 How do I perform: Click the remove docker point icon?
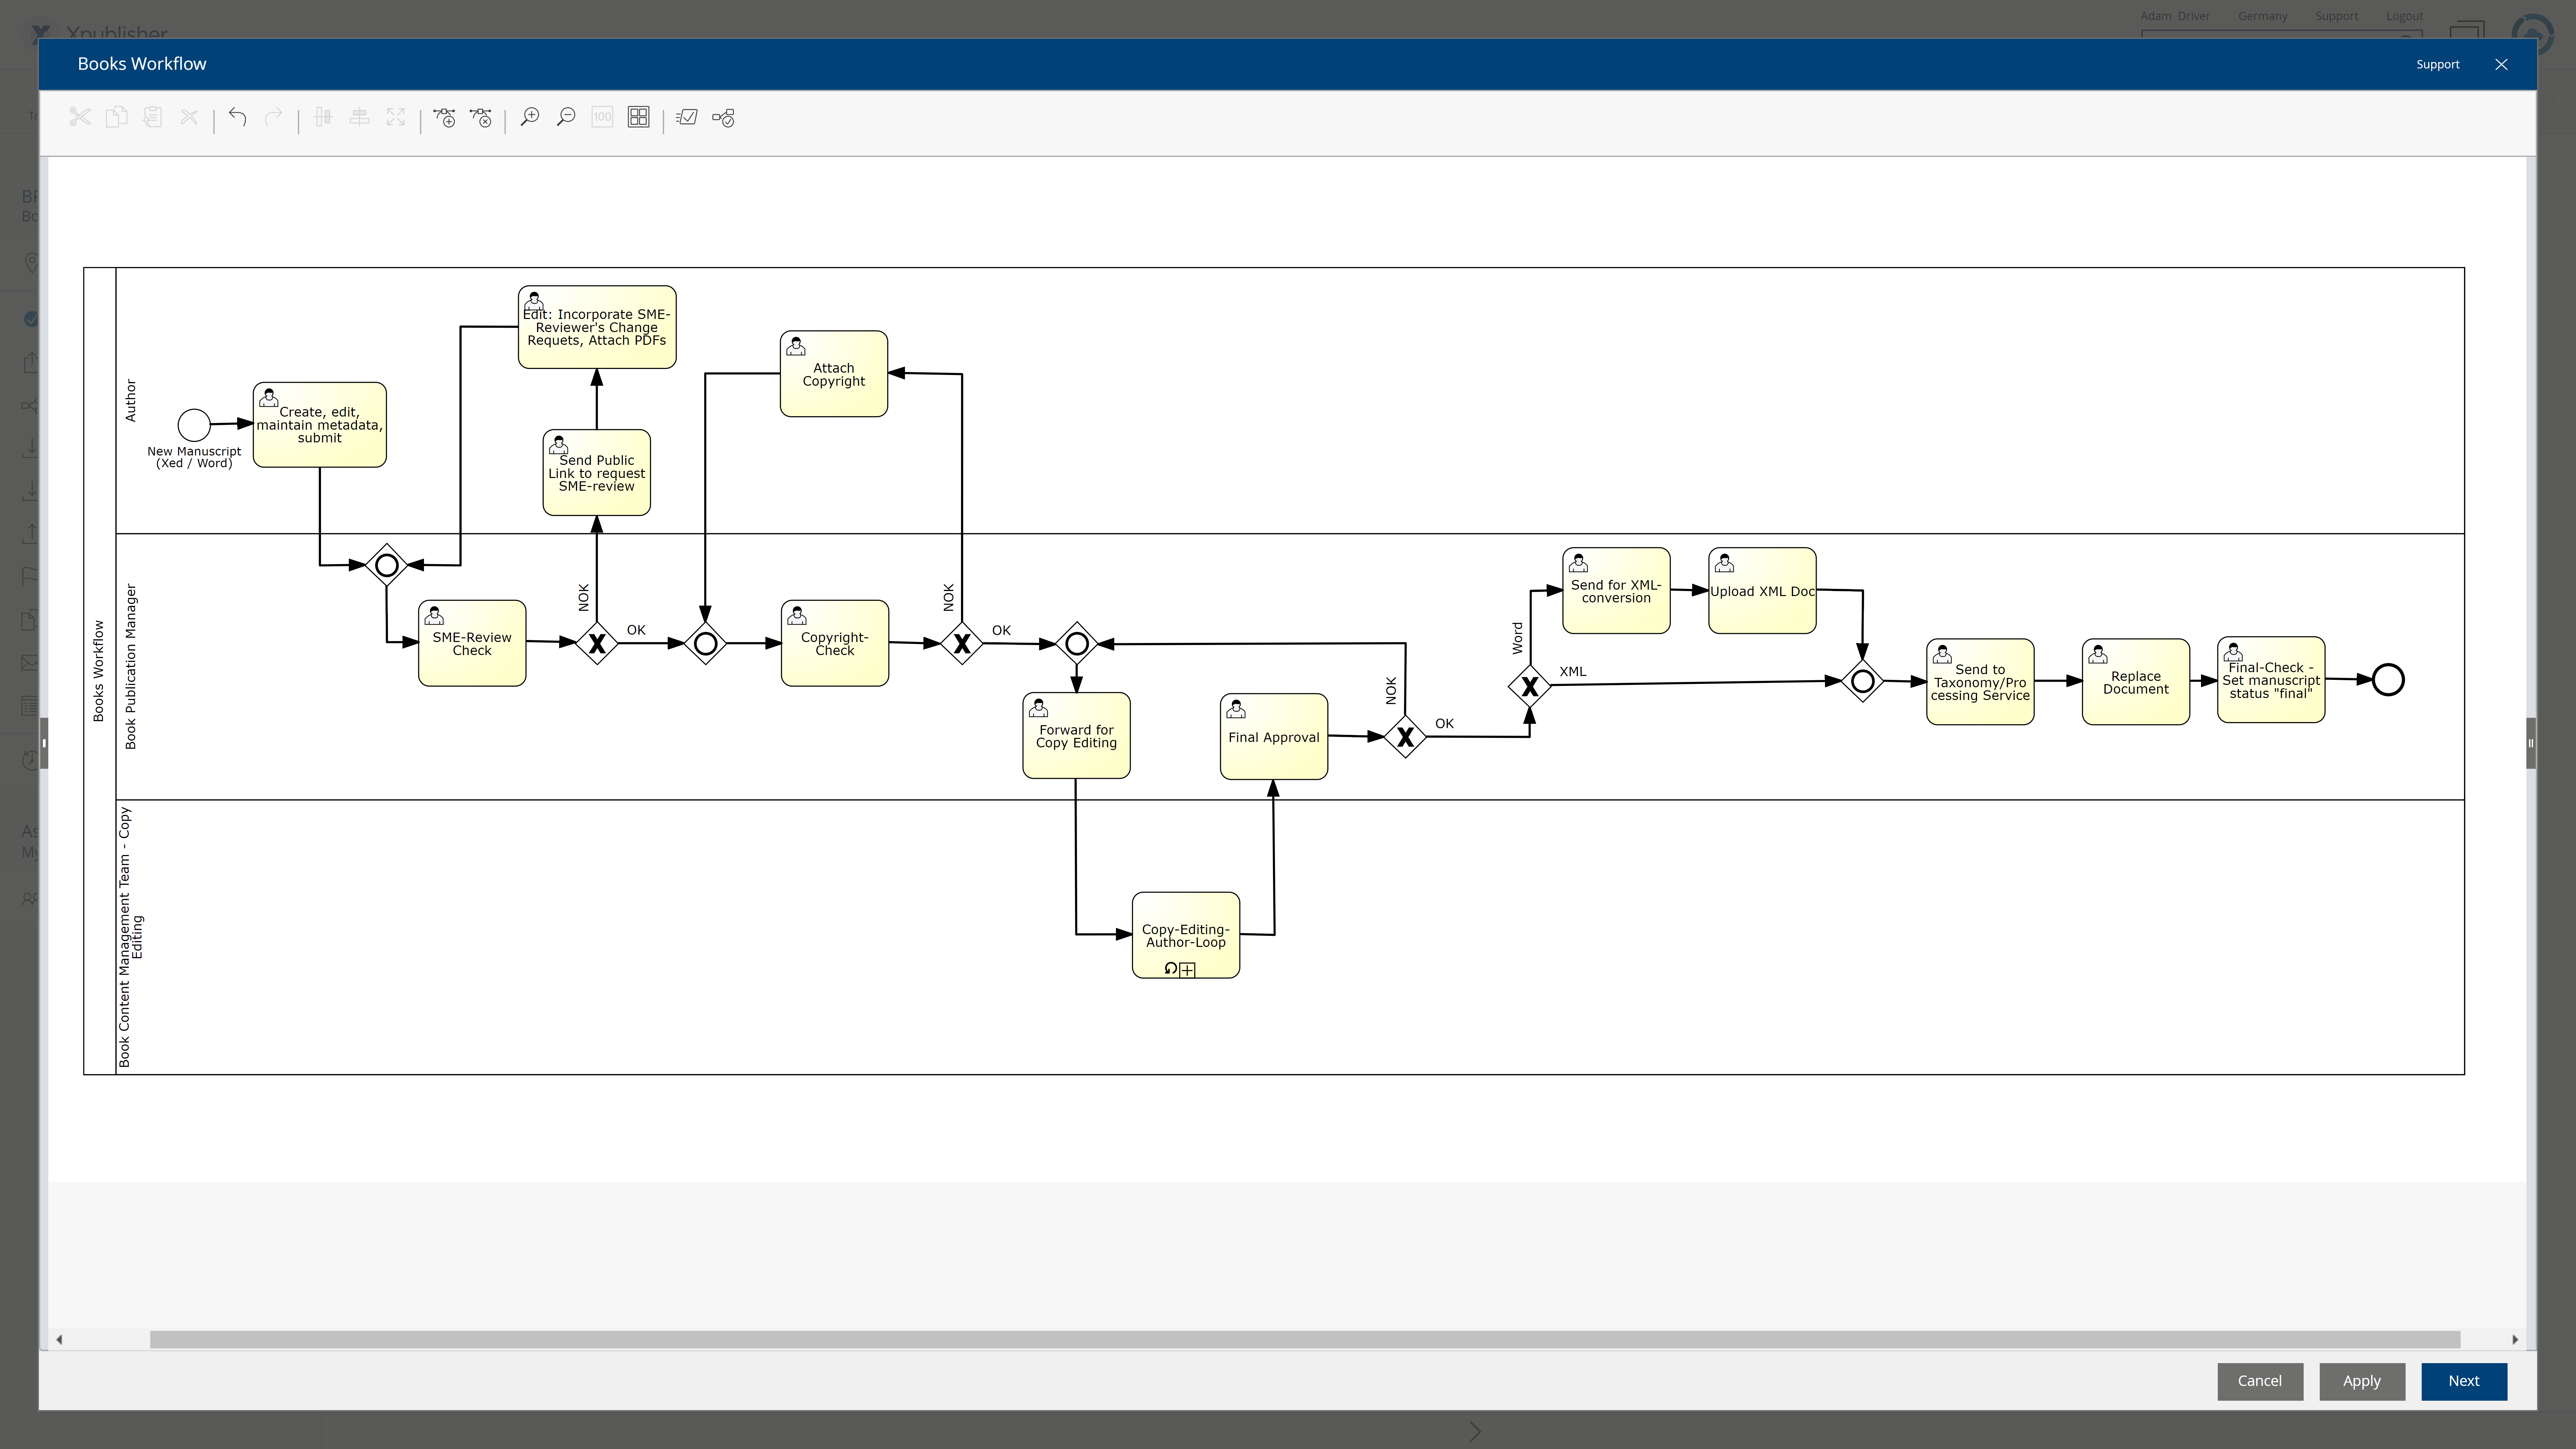pos(481,117)
